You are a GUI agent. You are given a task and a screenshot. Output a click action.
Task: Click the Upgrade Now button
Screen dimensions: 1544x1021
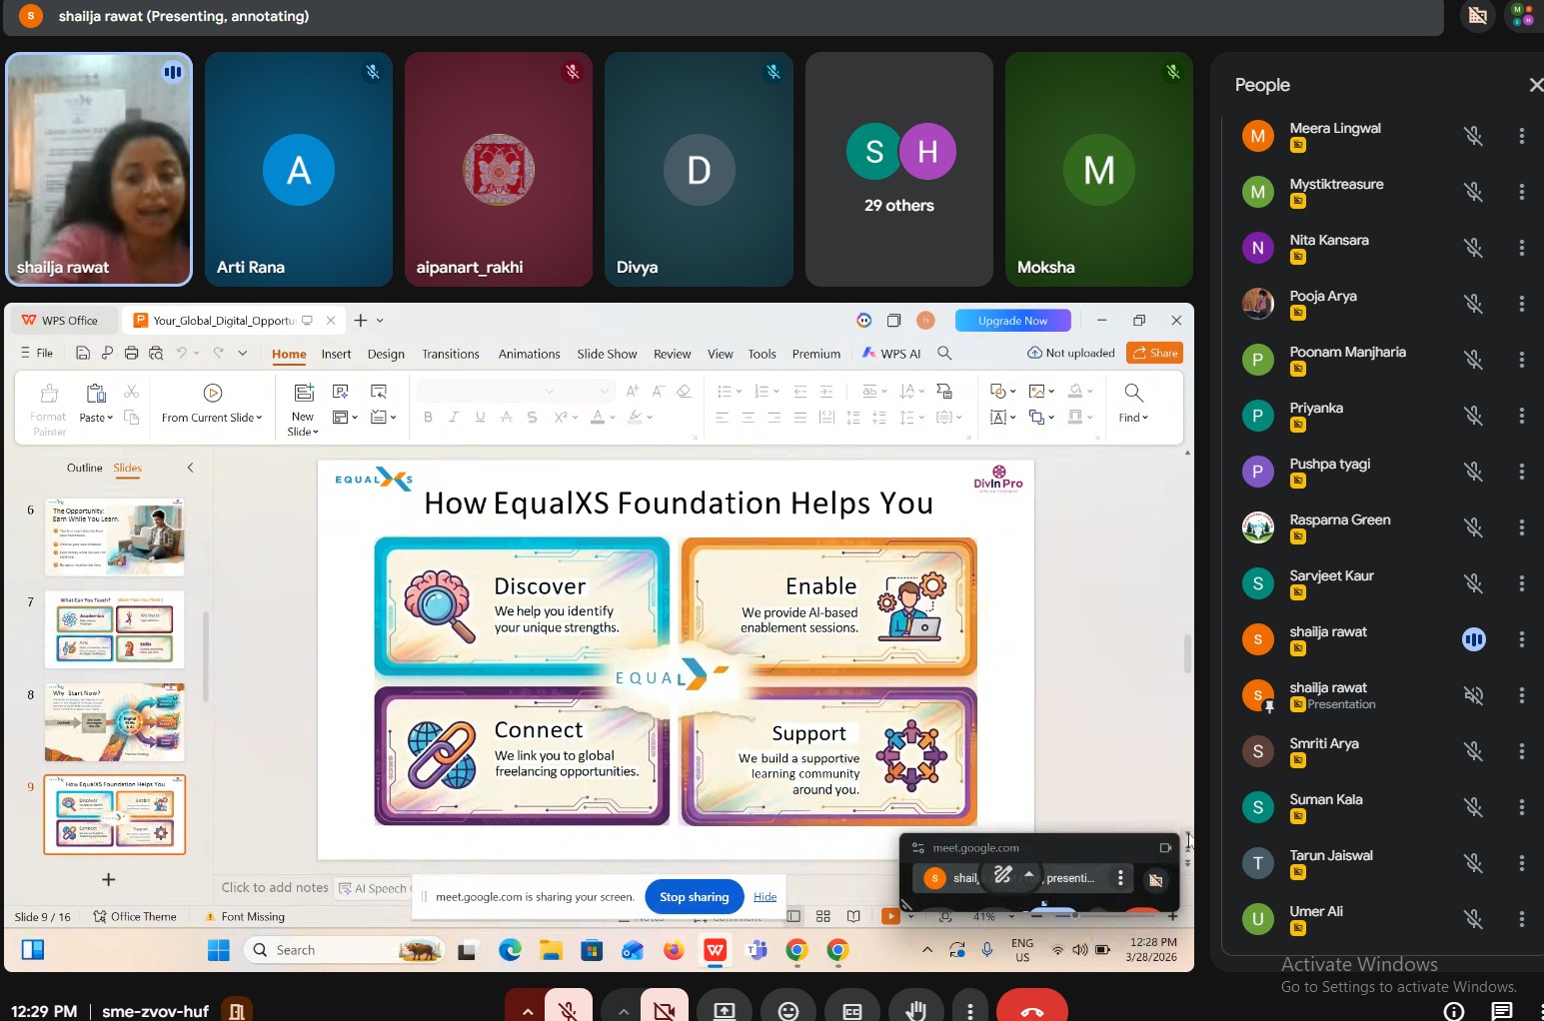(1012, 321)
